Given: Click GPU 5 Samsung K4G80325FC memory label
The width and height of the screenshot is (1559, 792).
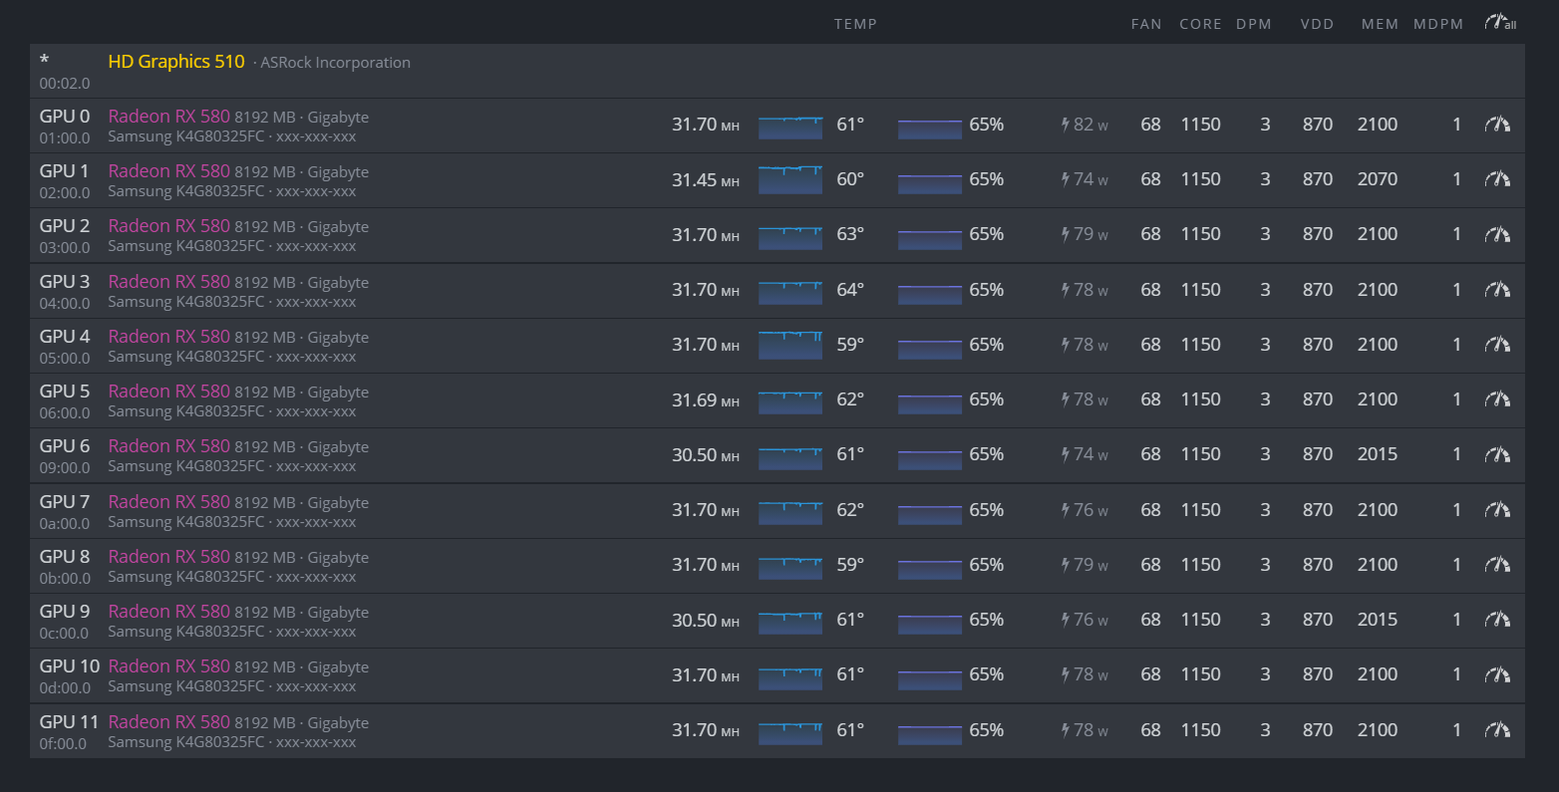Looking at the screenshot, I should [186, 411].
